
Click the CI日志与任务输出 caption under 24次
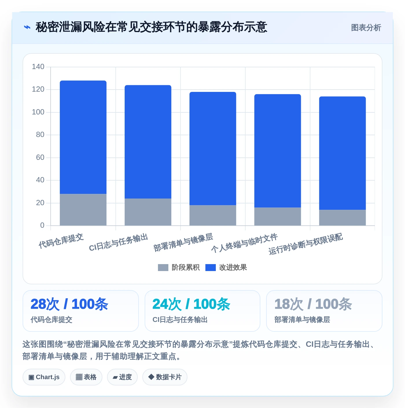pos(180,320)
